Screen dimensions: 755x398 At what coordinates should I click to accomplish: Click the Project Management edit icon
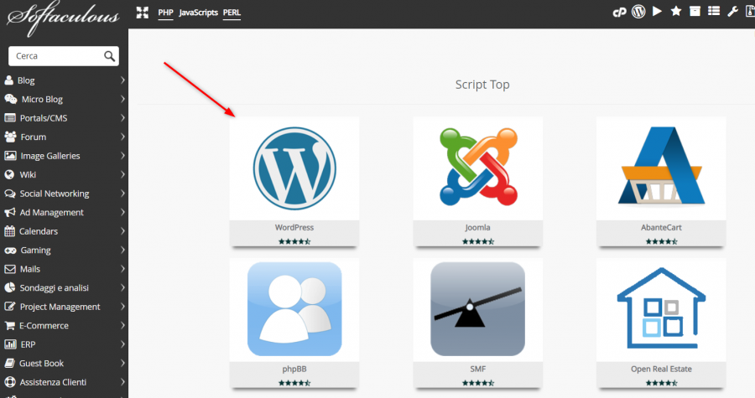click(9, 306)
